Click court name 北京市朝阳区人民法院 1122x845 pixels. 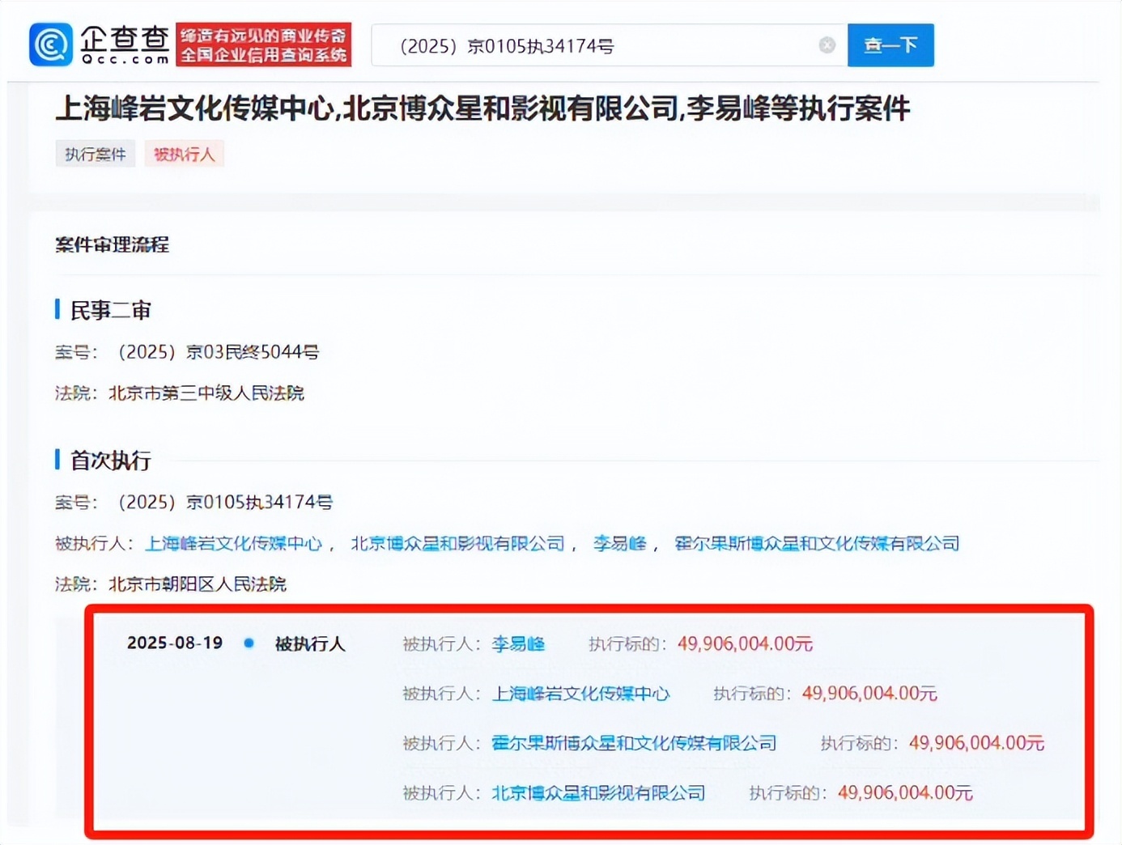pyautogui.click(x=198, y=584)
